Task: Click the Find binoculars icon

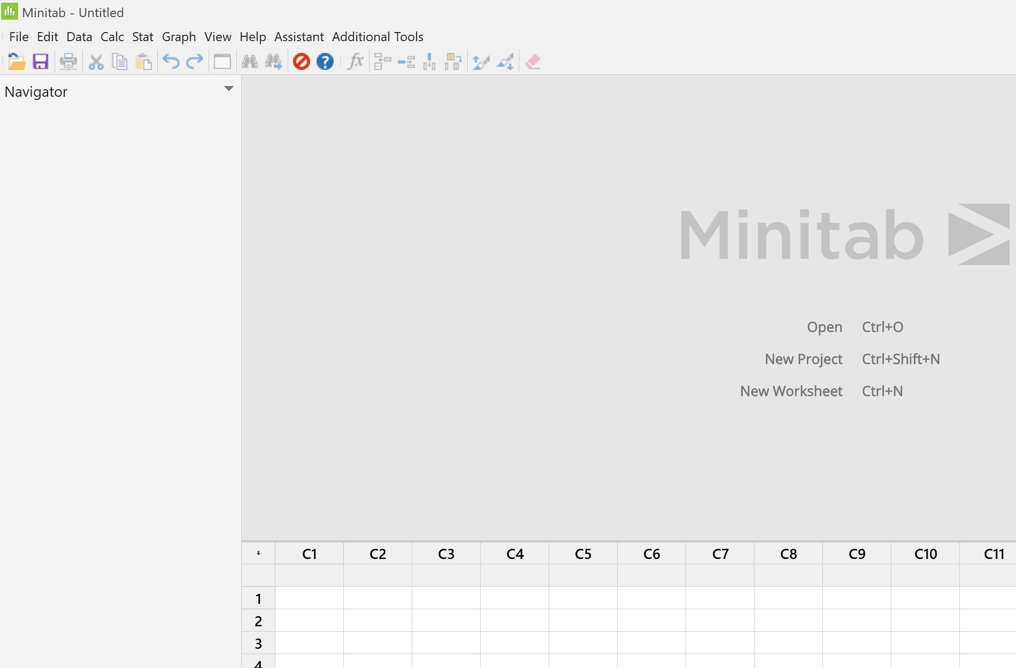Action: (x=250, y=61)
